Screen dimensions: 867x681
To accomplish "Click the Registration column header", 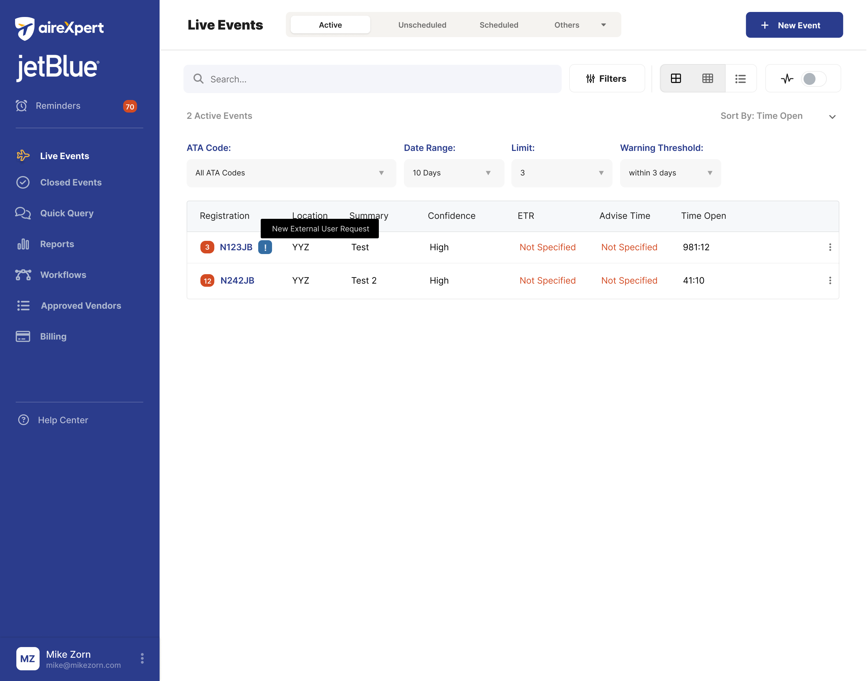I will click(224, 216).
